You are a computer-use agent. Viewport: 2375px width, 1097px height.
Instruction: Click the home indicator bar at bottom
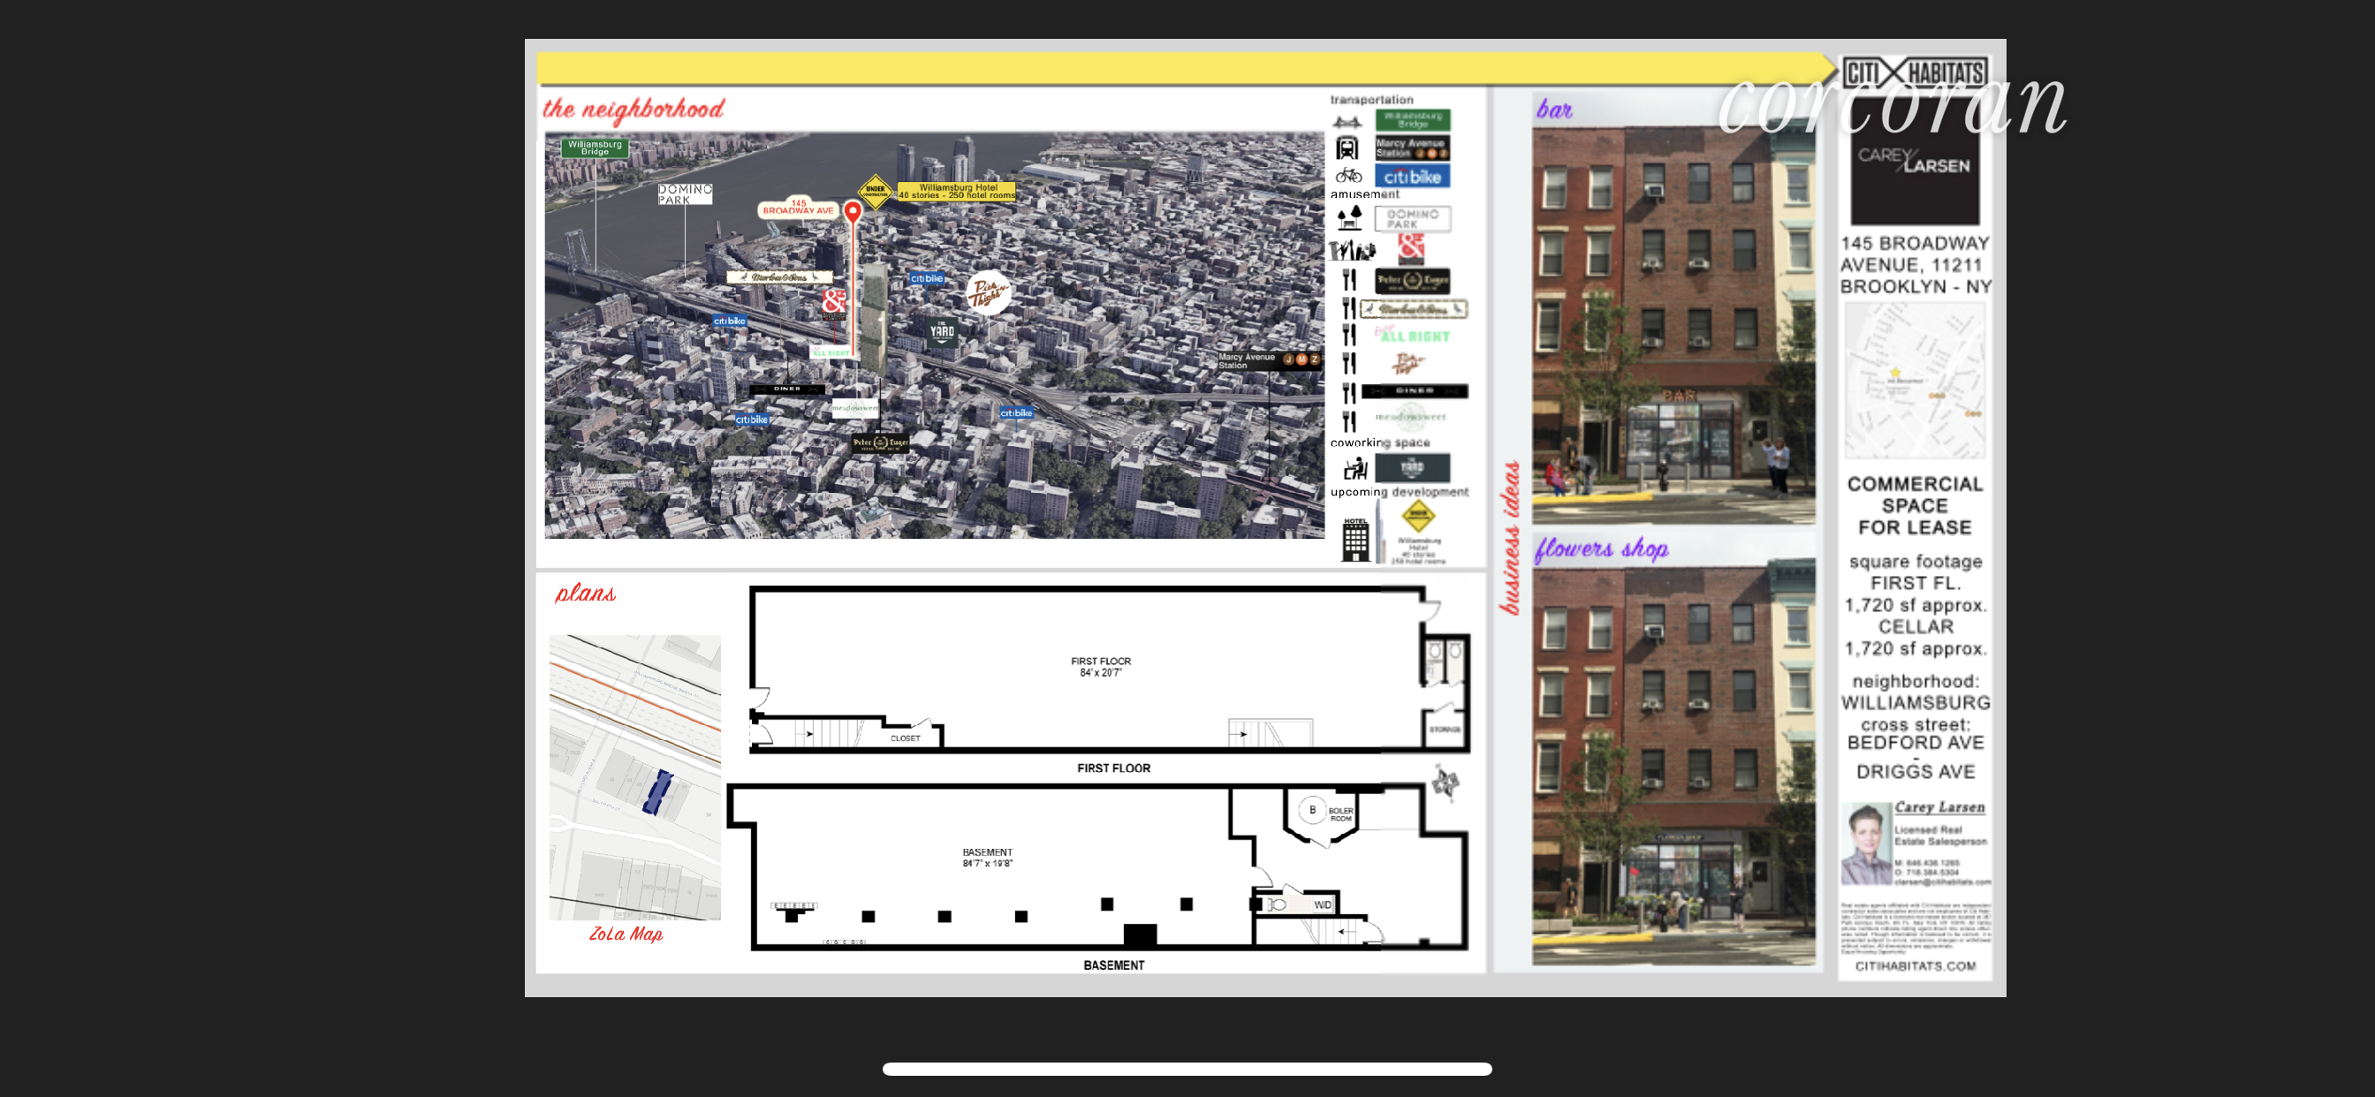(x=1187, y=1070)
